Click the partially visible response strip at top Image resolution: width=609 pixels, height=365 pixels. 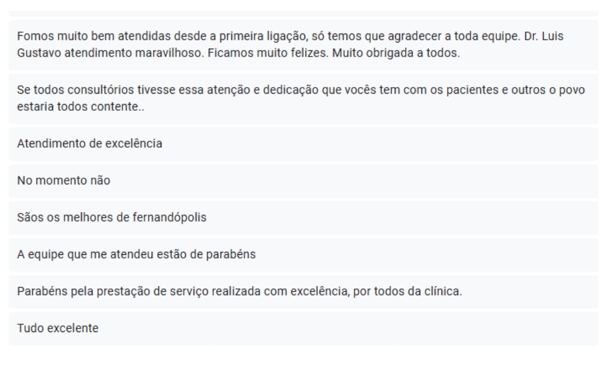coord(303,13)
